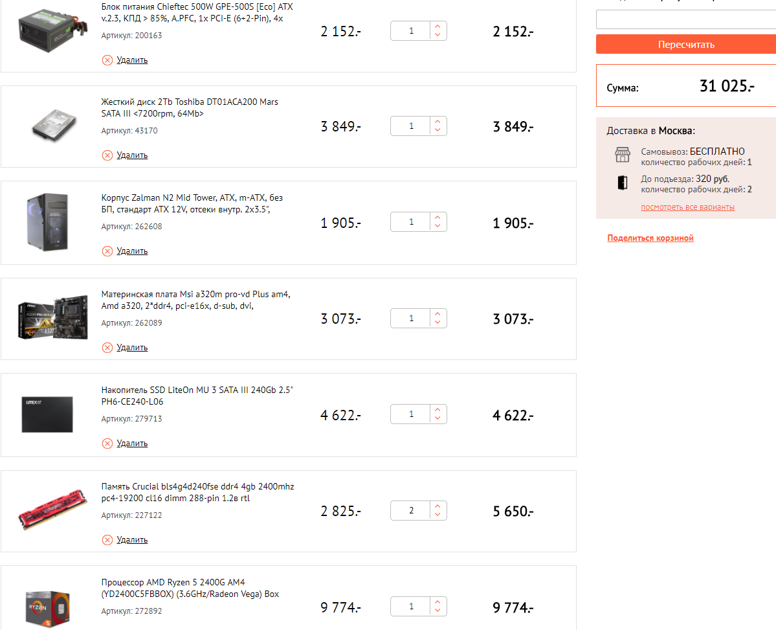Image resolution: width=776 pixels, height=630 pixels.
Task: Increase quantity of Crucial memory
Action: 438,506
